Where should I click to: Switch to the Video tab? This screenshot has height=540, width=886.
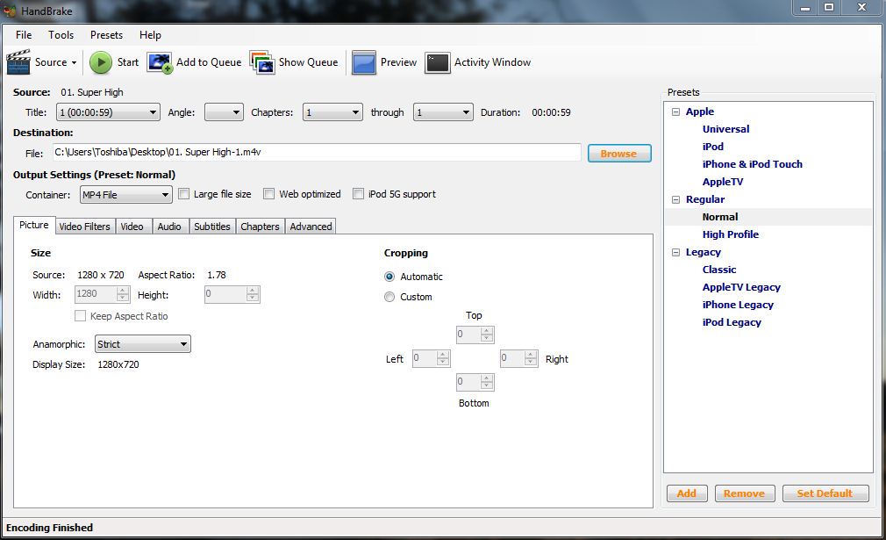pyautogui.click(x=132, y=227)
